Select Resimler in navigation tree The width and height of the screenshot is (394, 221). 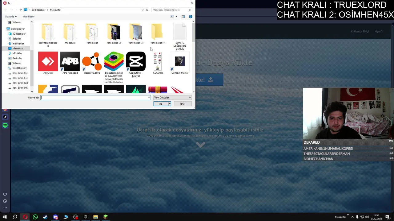click(x=17, y=58)
